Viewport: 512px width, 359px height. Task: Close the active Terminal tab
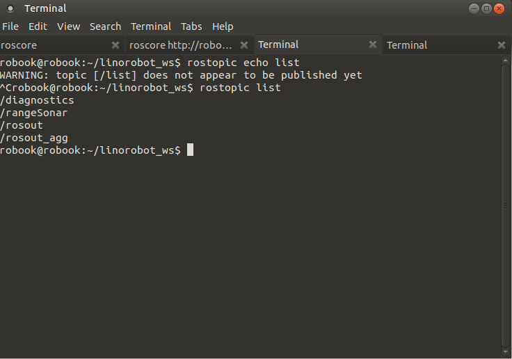373,45
